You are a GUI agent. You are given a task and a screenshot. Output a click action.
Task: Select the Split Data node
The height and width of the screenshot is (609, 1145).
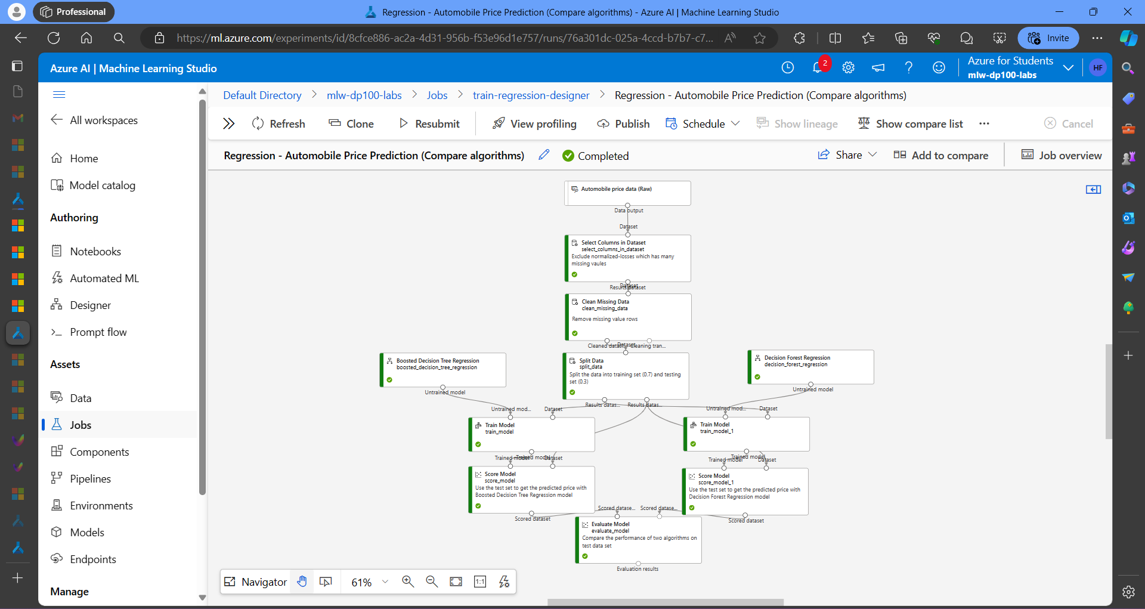tap(626, 376)
